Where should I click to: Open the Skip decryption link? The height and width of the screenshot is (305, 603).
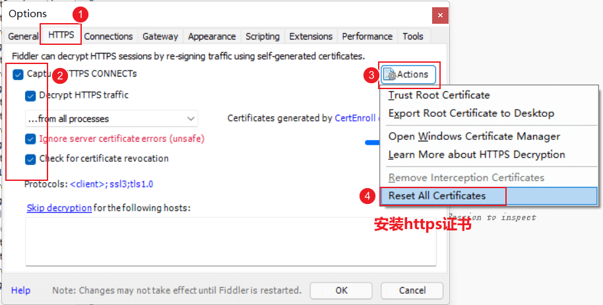click(x=59, y=208)
